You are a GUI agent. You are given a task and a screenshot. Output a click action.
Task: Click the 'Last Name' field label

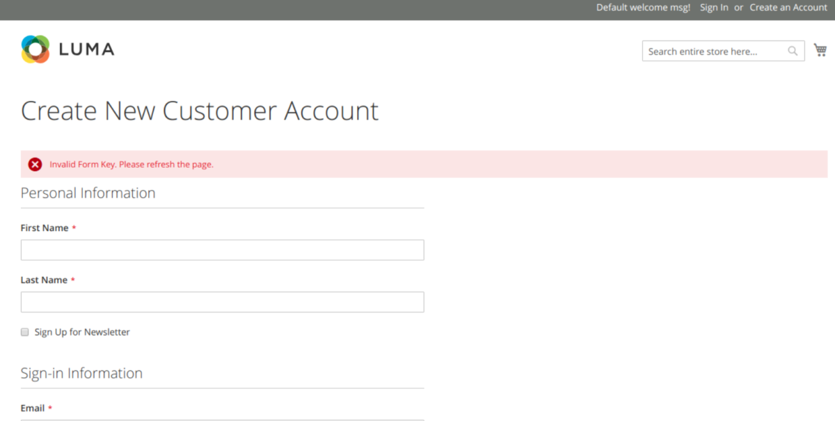[44, 280]
